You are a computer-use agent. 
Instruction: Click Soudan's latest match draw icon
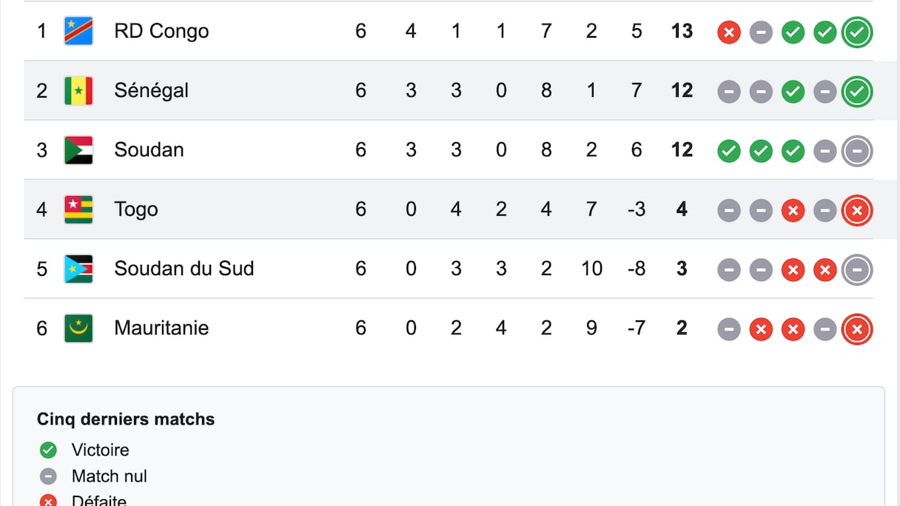tap(857, 152)
